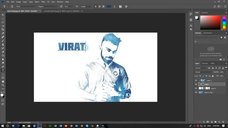Open the layer Fill dropdown
Viewport: 228px width, 128px height.
click(x=226, y=76)
